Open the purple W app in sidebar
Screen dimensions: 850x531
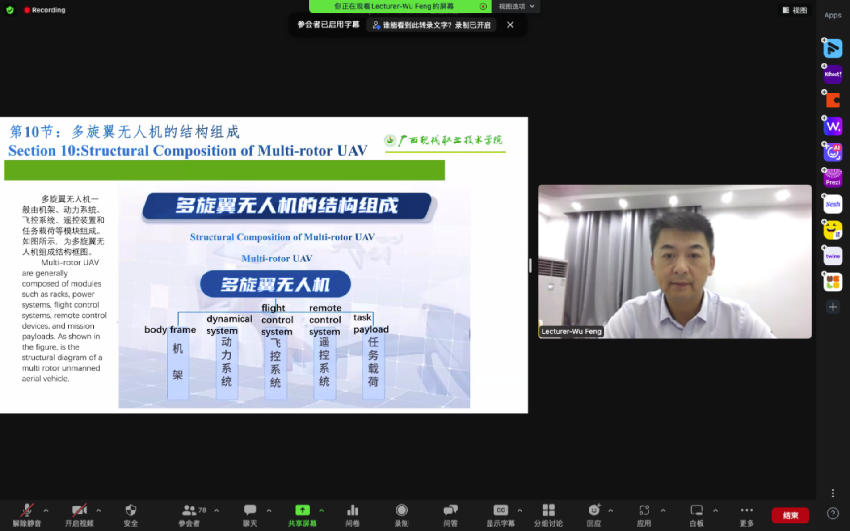point(833,126)
